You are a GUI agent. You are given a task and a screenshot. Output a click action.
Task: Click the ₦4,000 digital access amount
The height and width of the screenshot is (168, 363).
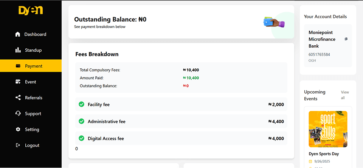(276, 139)
